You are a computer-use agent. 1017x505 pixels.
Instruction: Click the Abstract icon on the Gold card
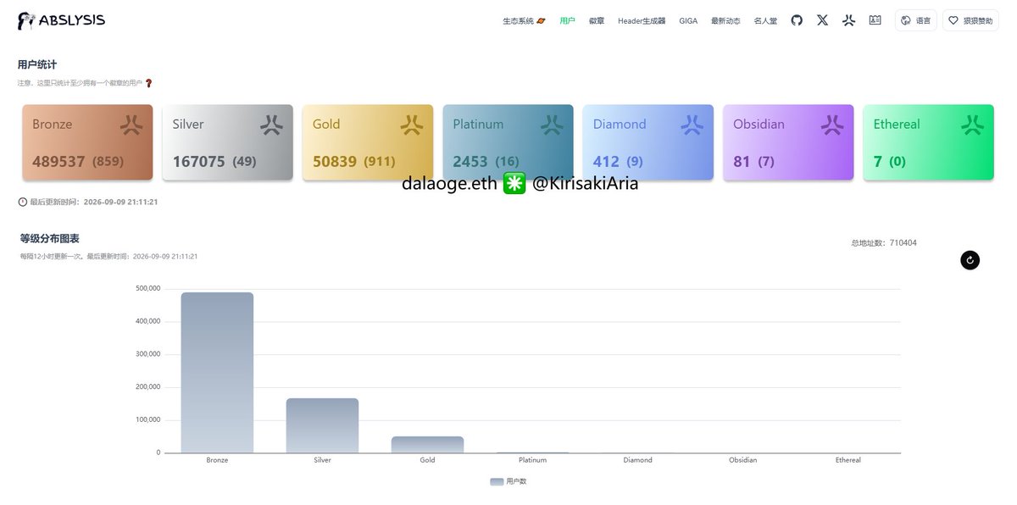click(x=411, y=125)
